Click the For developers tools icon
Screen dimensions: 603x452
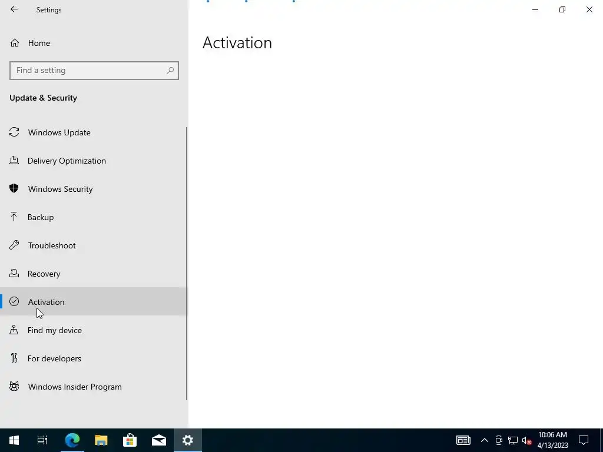pos(14,358)
